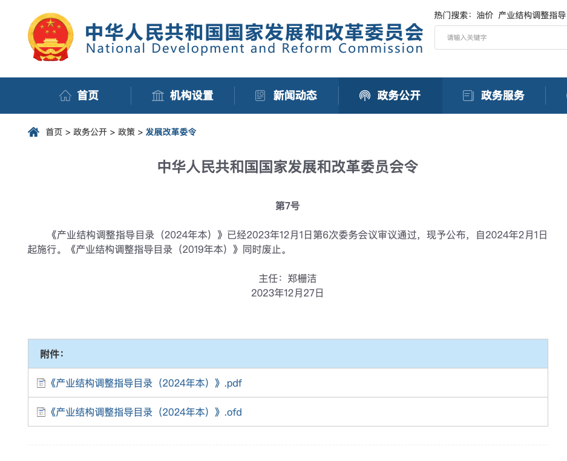This screenshot has width=567, height=461.
Task: Click the date 2023年12月27日
Action: point(287,293)
